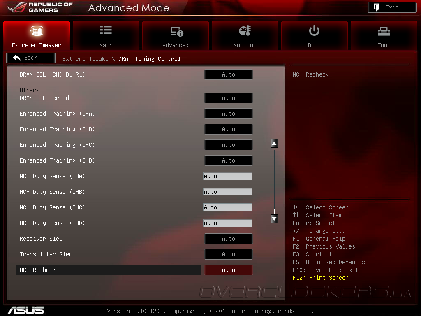This screenshot has height=316, width=421.
Task: Click the F2: Previous Values hint
Action: click(x=324, y=246)
